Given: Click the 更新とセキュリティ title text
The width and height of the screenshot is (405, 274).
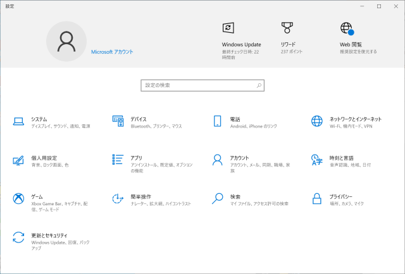Looking at the screenshot, I should (x=49, y=235).
